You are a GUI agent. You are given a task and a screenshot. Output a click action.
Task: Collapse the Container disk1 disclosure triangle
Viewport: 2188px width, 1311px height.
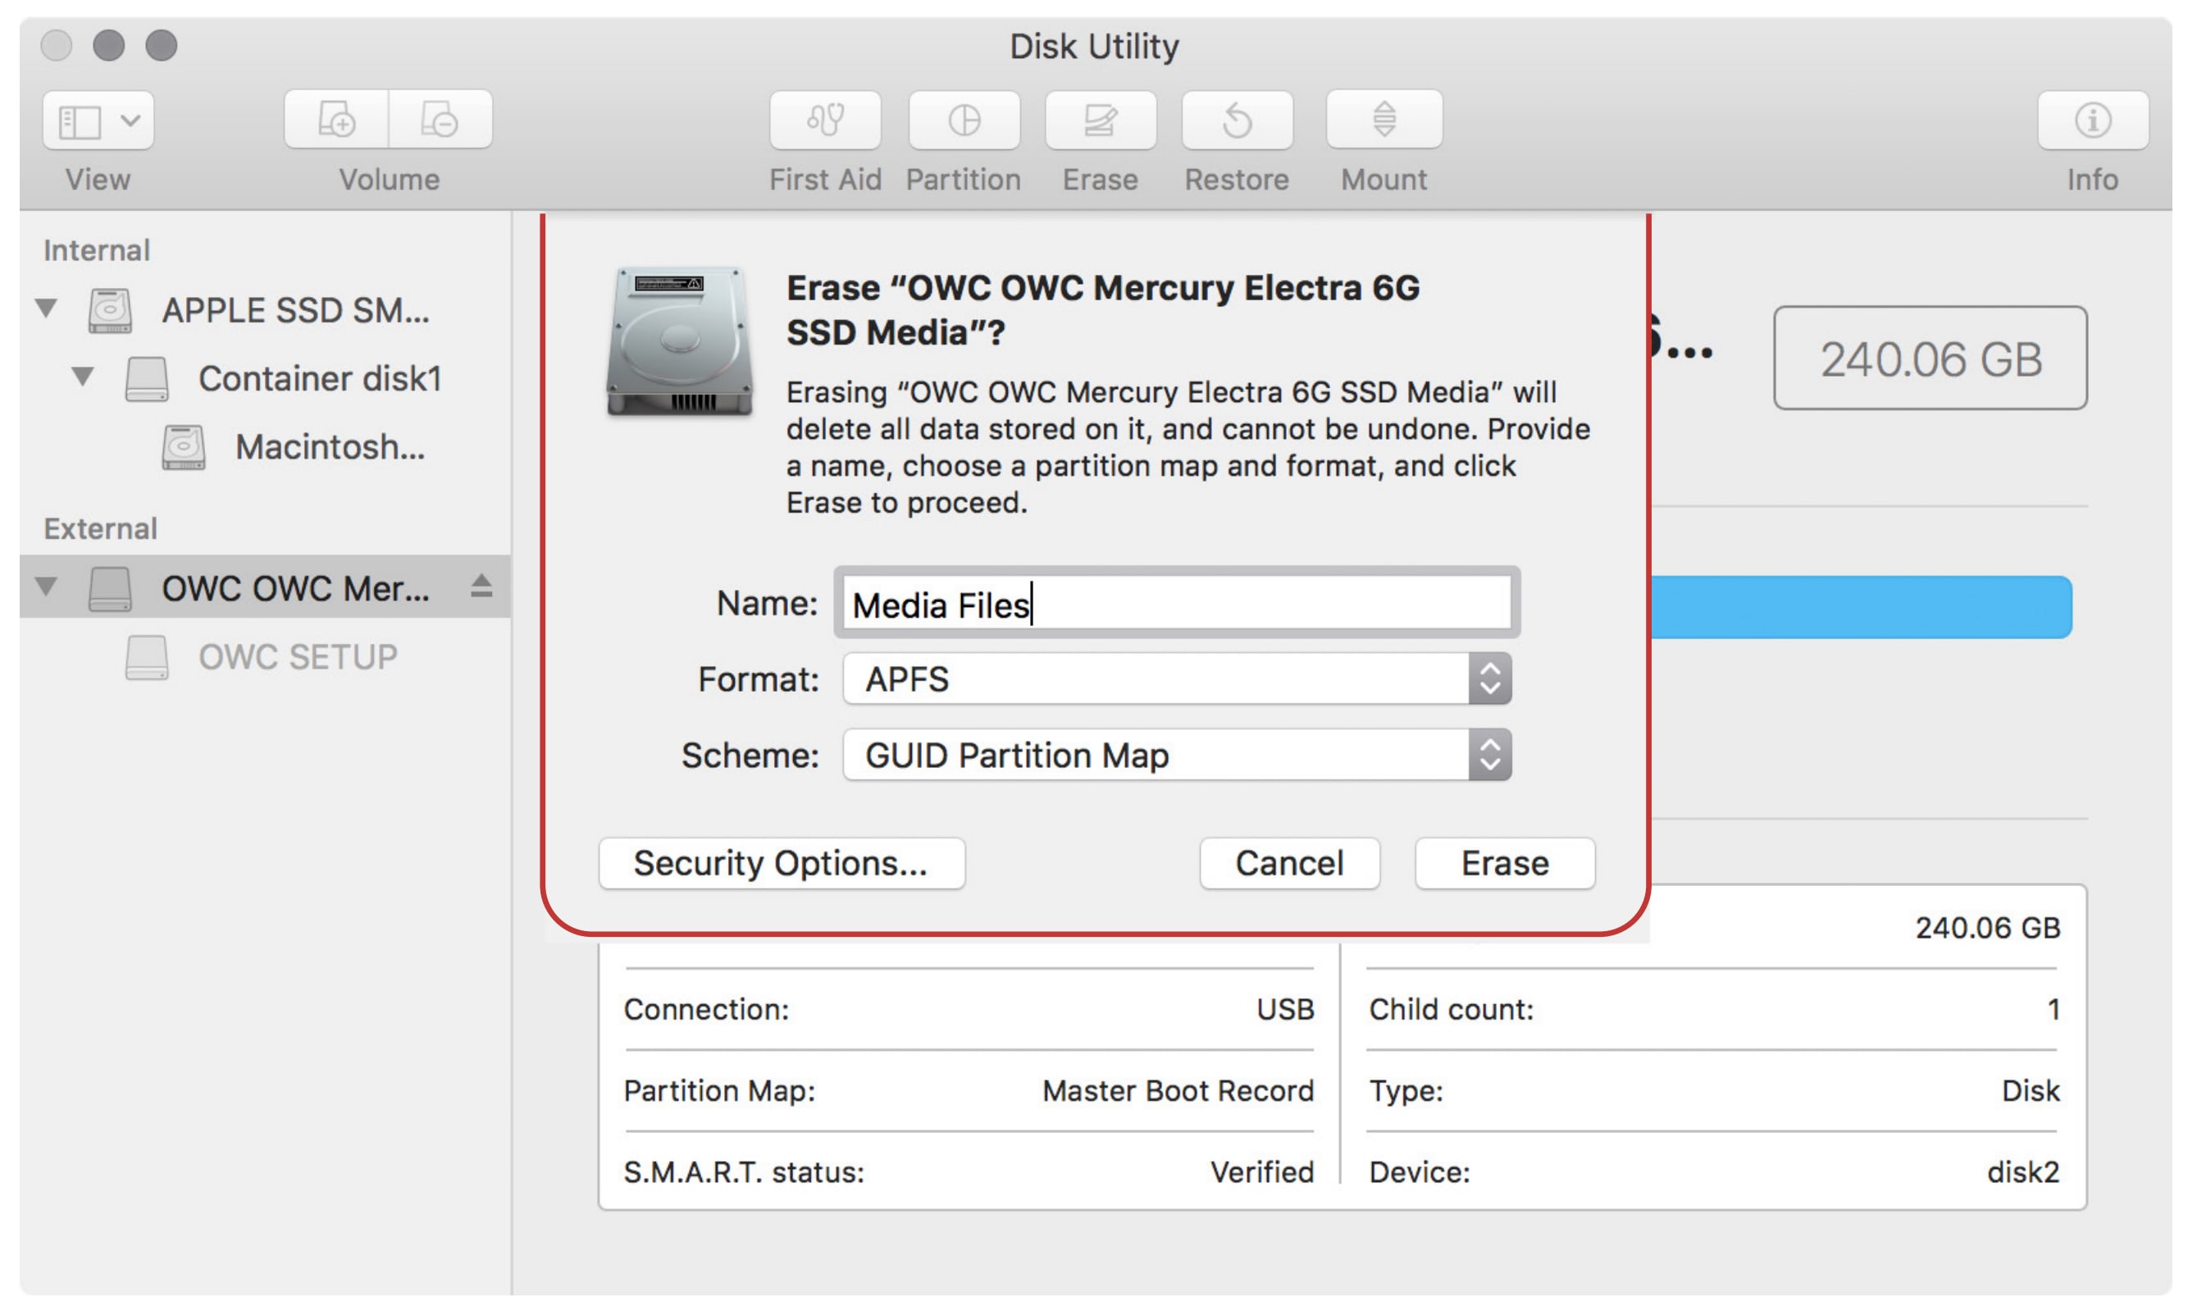[83, 377]
